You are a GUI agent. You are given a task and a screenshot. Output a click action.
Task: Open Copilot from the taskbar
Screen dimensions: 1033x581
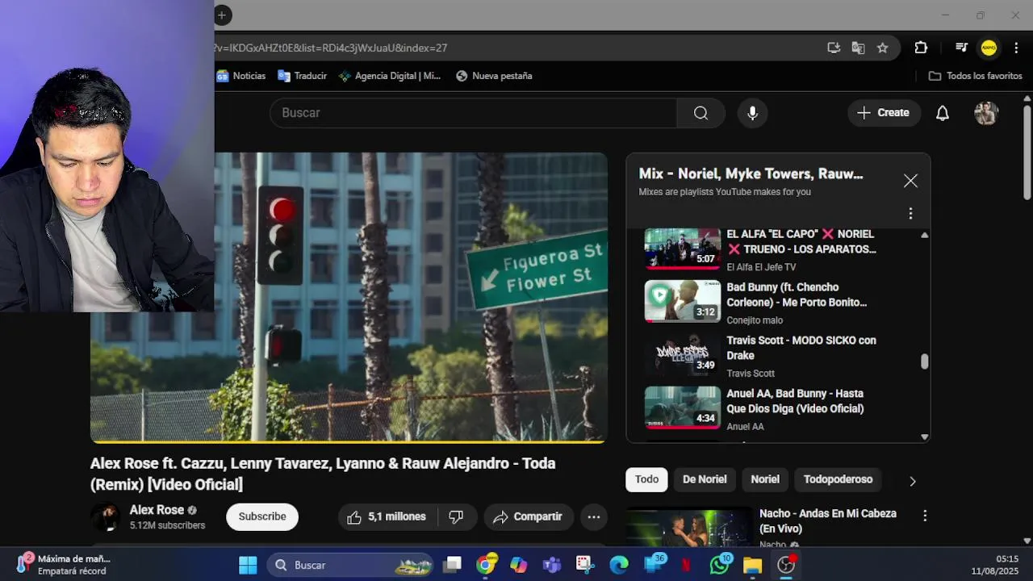(518, 565)
